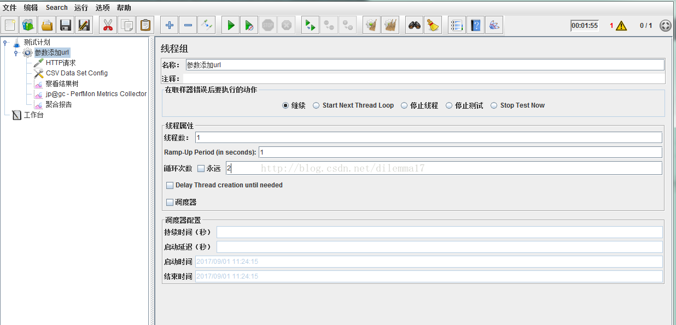676x325 pixels.
Task: Clear all results with double broom icon
Action: (390, 25)
